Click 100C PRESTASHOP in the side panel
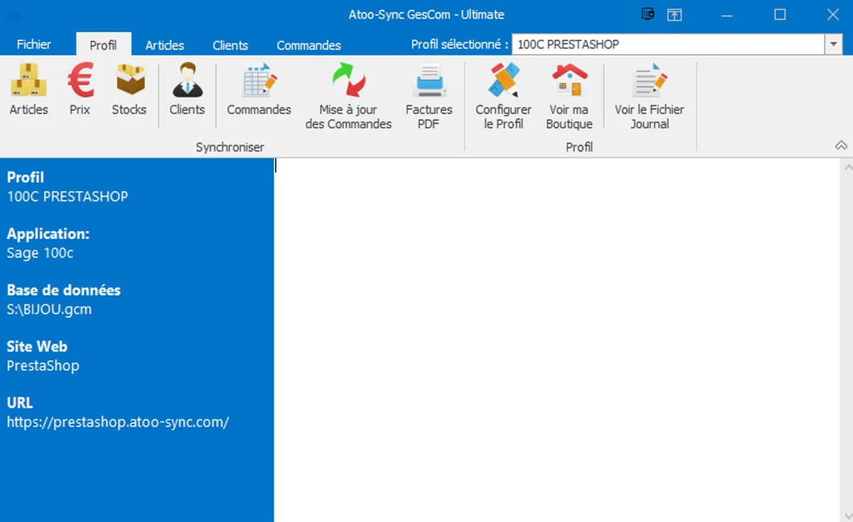The image size is (853, 522). tap(68, 196)
